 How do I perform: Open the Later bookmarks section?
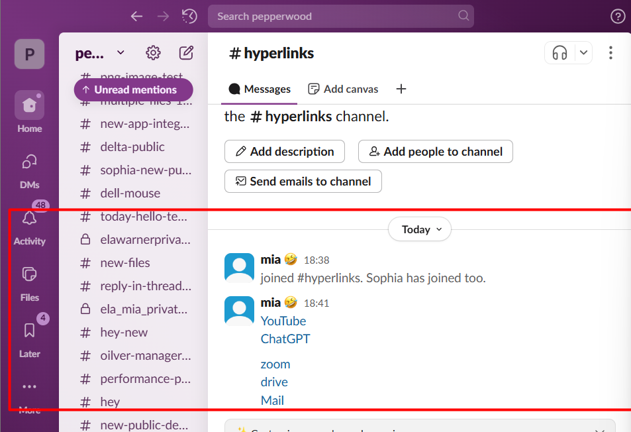29,331
